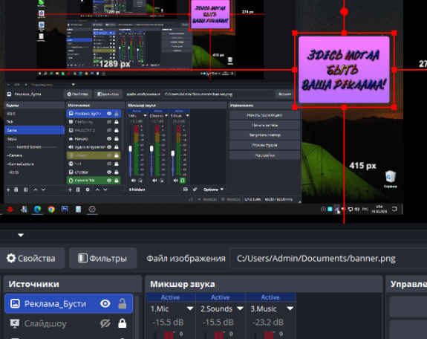Click the small dropdown arrow below the preview
The image size is (427, 339).
(21, 235)
